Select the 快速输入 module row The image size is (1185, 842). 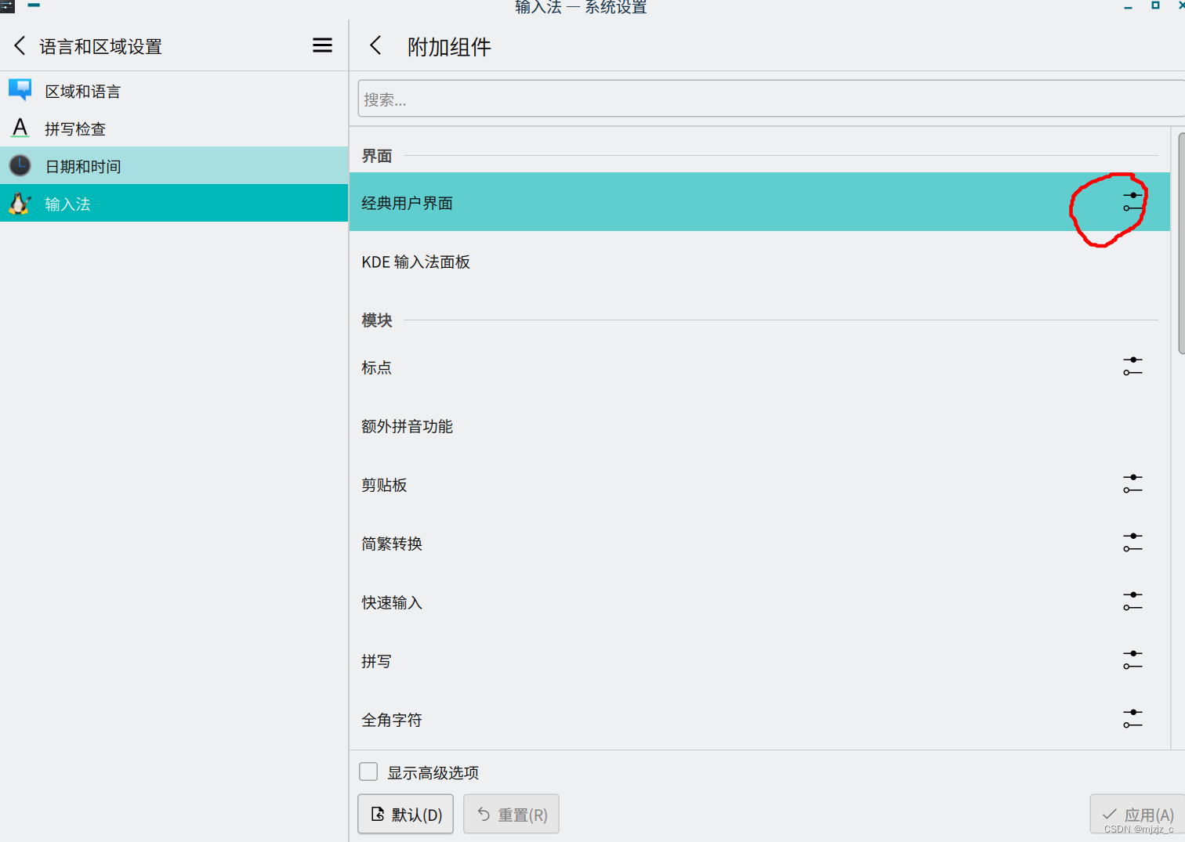coord(759,602)
